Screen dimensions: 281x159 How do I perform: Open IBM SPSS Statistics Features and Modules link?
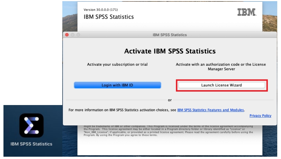210,110
